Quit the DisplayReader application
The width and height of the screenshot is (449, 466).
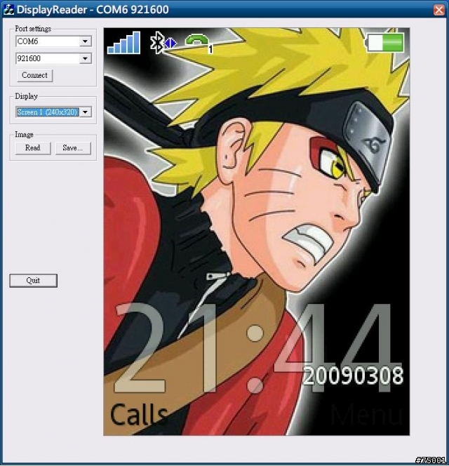[x=33, y=281]
